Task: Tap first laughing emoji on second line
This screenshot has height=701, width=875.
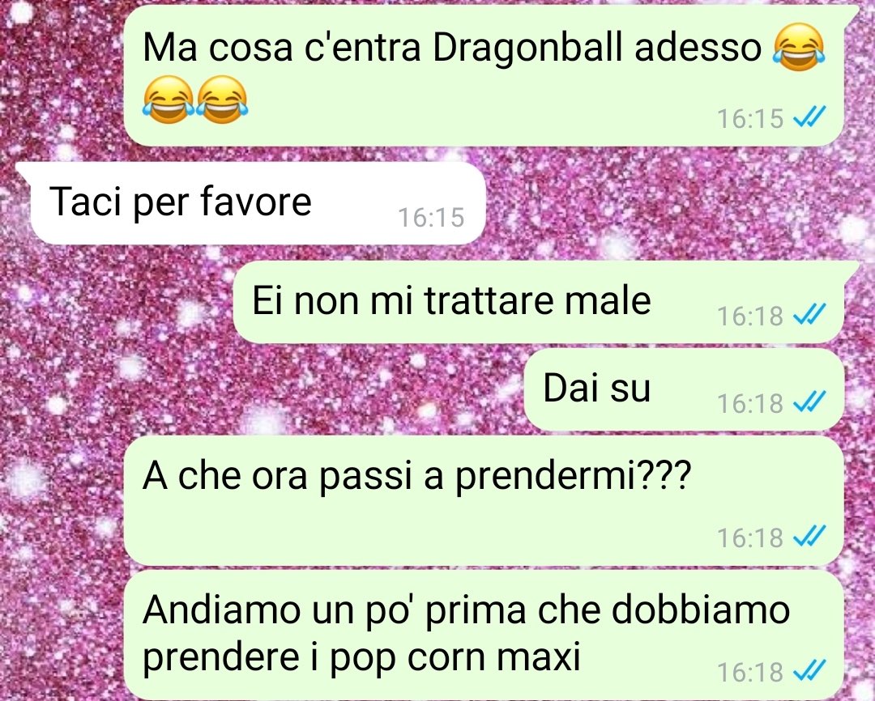Action: 168,100
